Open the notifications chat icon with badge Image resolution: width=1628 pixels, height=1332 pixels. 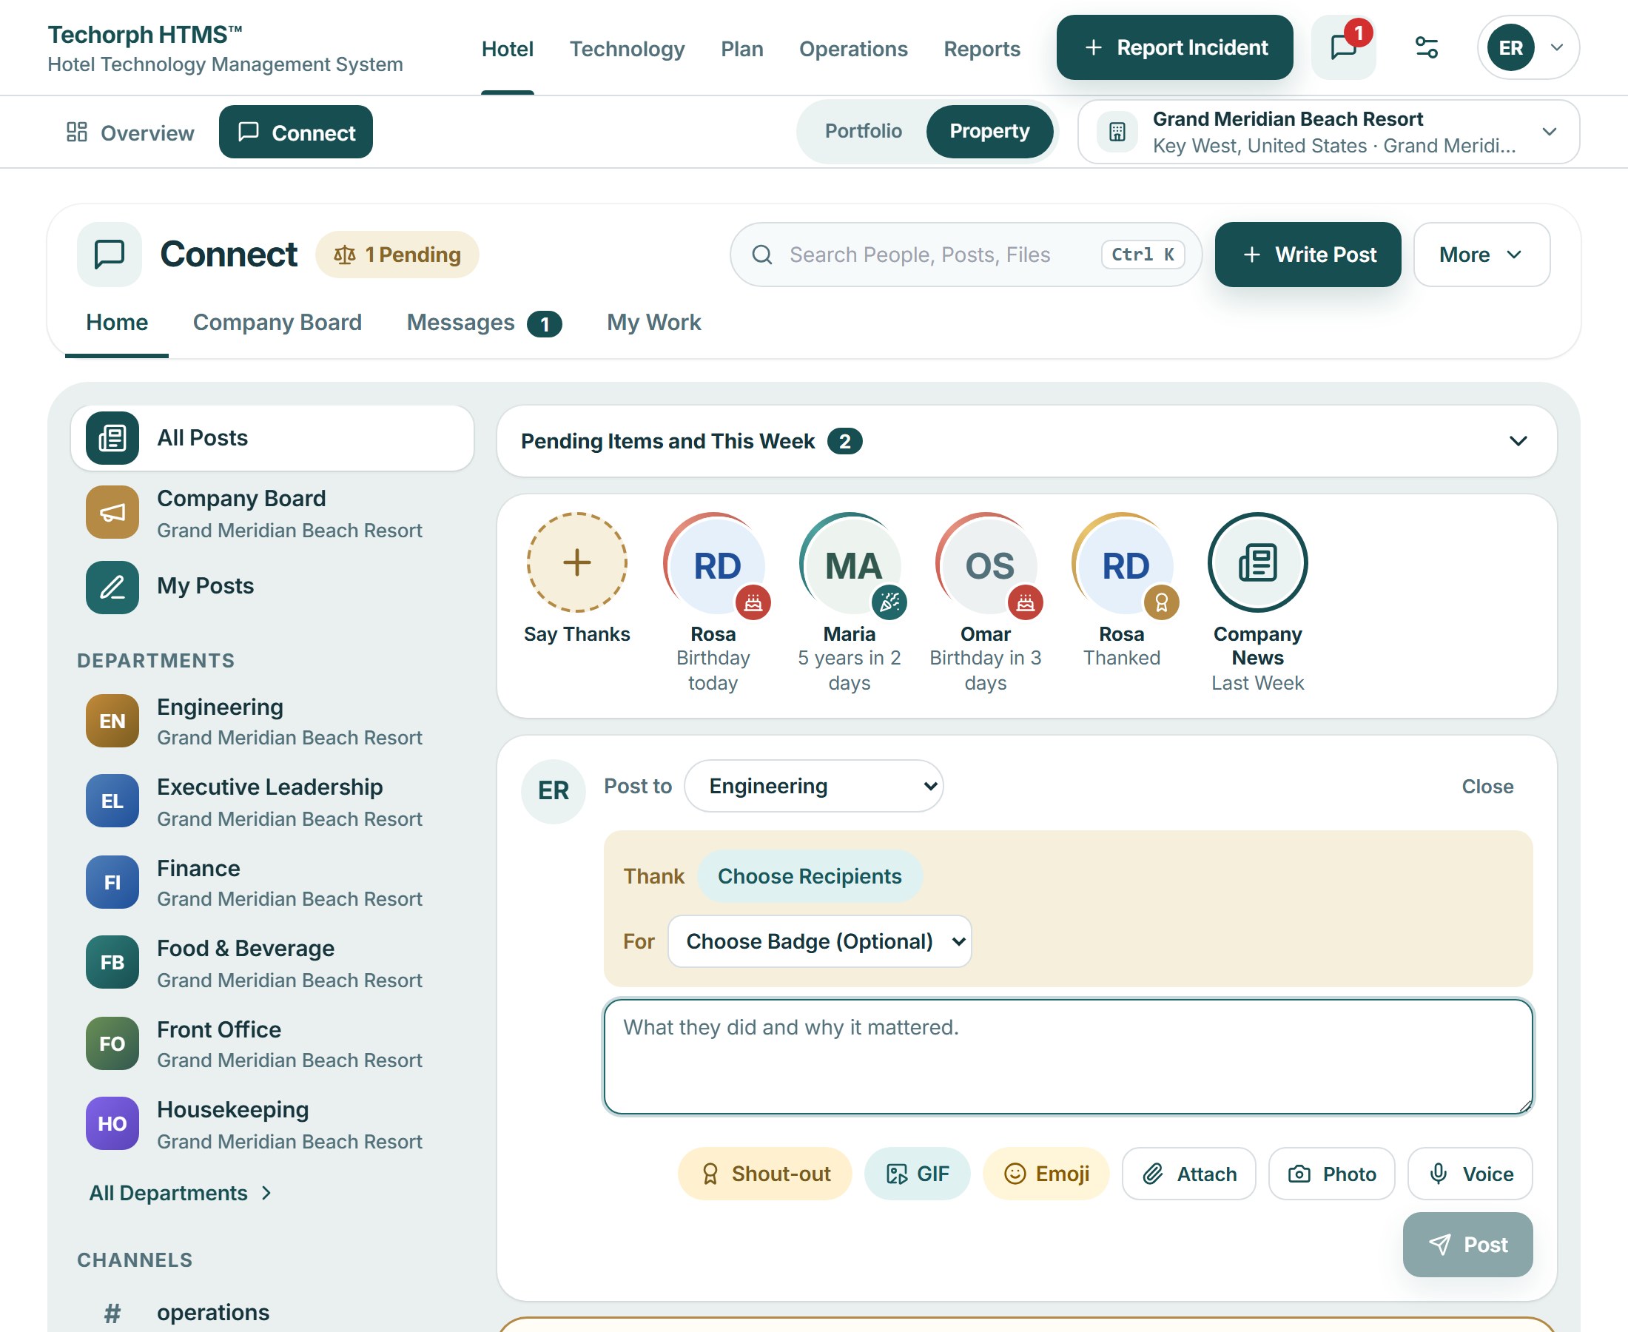pyautogui.click(x=1343, y=47)
